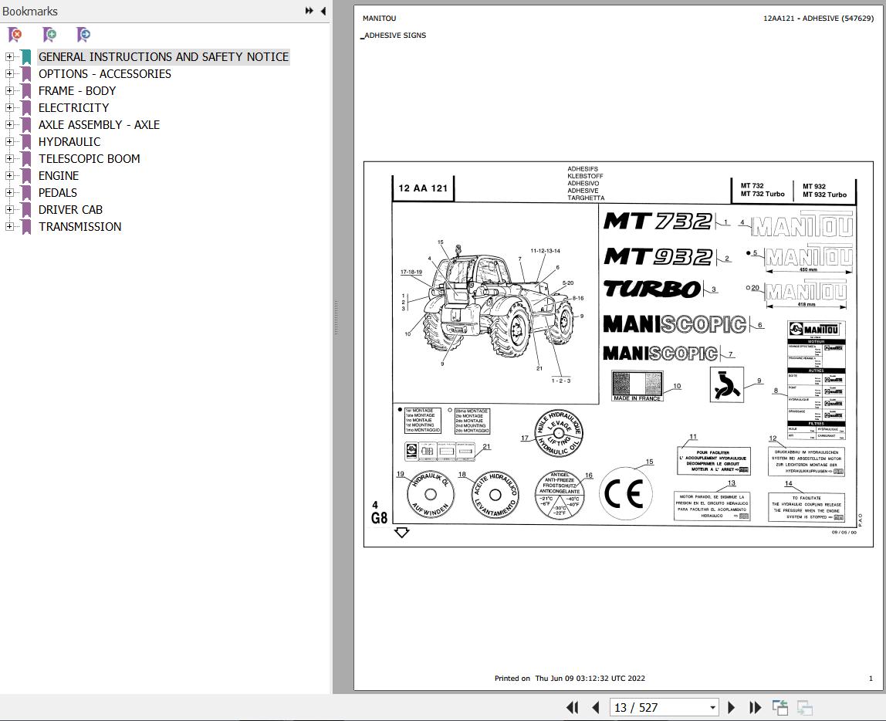Click the bookmark icon beside TRANSMISSION
The image size is (886, 721).
click(26, 227)
